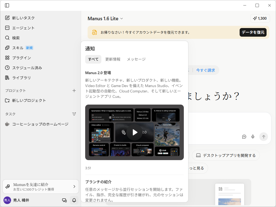Click the 新しいタスク sidebar label
The image size is (276, 207).
(x=23, y=18)
